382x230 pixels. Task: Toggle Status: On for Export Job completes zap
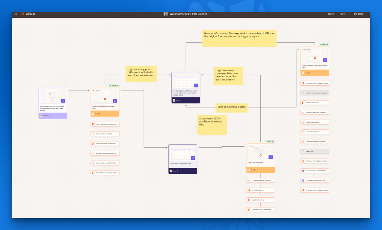[x=270, y=142]
